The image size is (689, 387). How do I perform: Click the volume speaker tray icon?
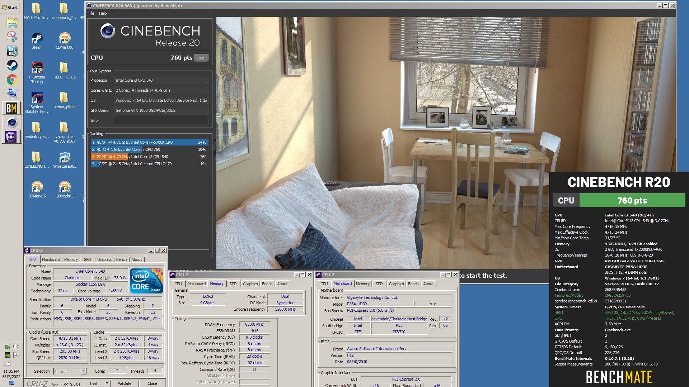[16, 347]
